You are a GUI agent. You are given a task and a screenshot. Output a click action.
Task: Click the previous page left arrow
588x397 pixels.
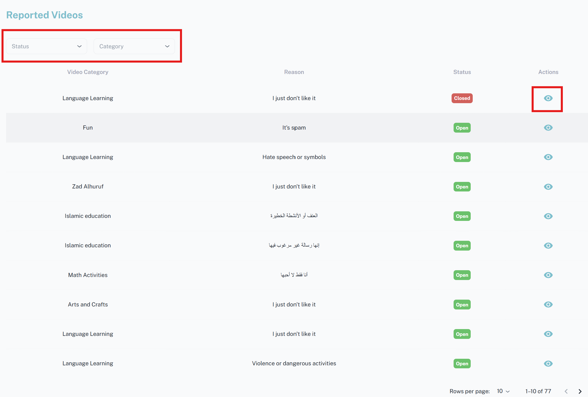[x=566, y=391]
